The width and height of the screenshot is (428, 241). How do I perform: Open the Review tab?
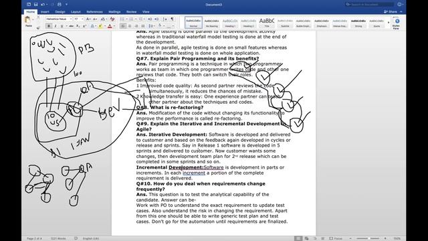131,12
